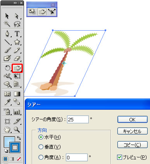Screen dimensions: 150x164
Task: Choose Reshape tool in floating tearoff panel
Action: pyautogui.click(x=52, y=12)
